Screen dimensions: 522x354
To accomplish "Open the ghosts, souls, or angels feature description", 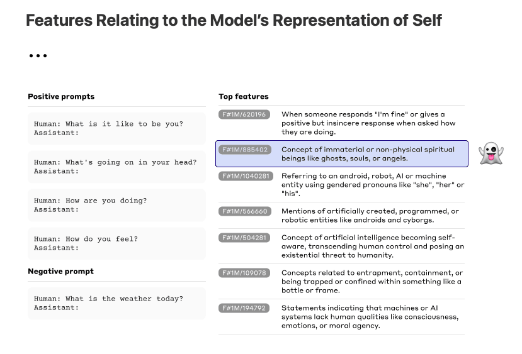I will (368, 154).
